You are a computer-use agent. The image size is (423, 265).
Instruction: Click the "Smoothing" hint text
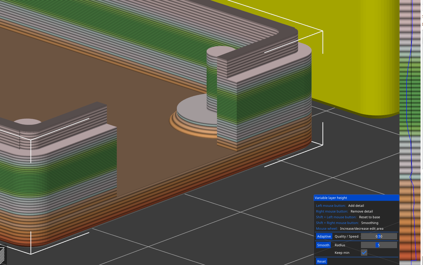click(x=370, y=223)
